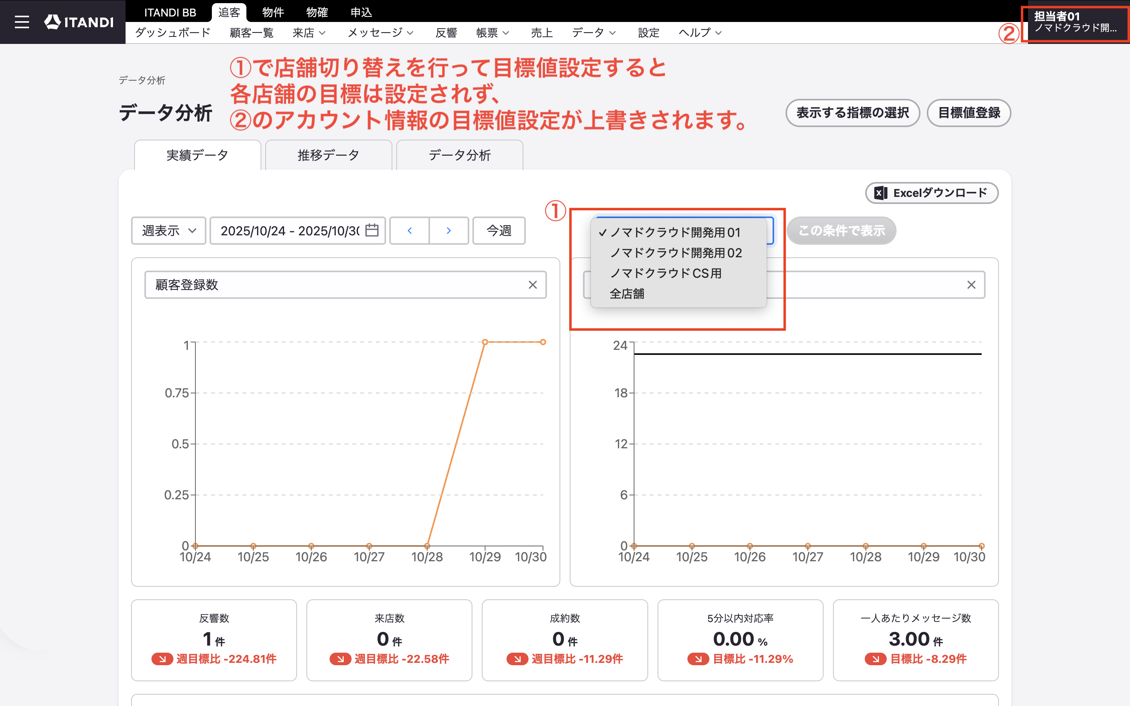Click the date range input field
1130x706 pixels.
pyautogui.click(x=297, y=231)
